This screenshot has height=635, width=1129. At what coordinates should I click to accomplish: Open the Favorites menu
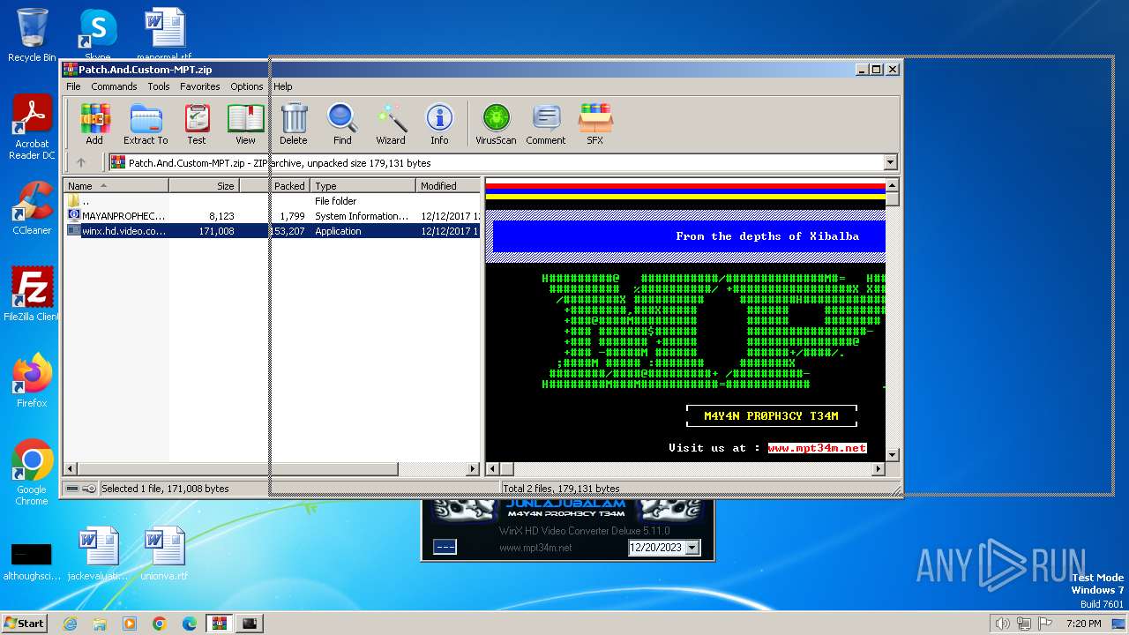(x=200, y=86)
